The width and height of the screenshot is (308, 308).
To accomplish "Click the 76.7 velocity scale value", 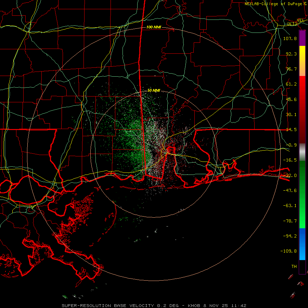I will click(291, 69).
